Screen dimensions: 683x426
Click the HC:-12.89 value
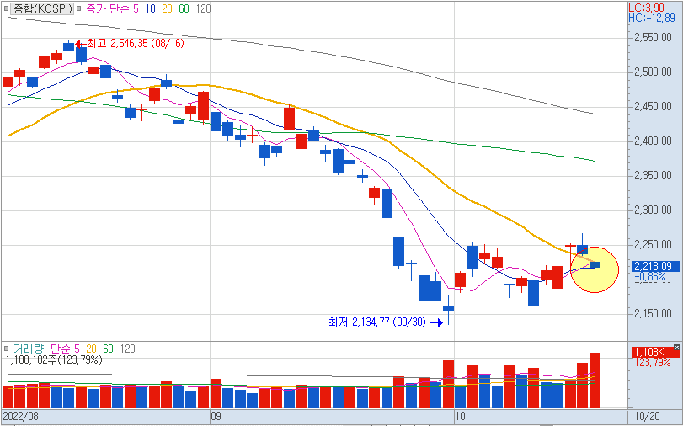pyautogui.click(x=650, y=18)
